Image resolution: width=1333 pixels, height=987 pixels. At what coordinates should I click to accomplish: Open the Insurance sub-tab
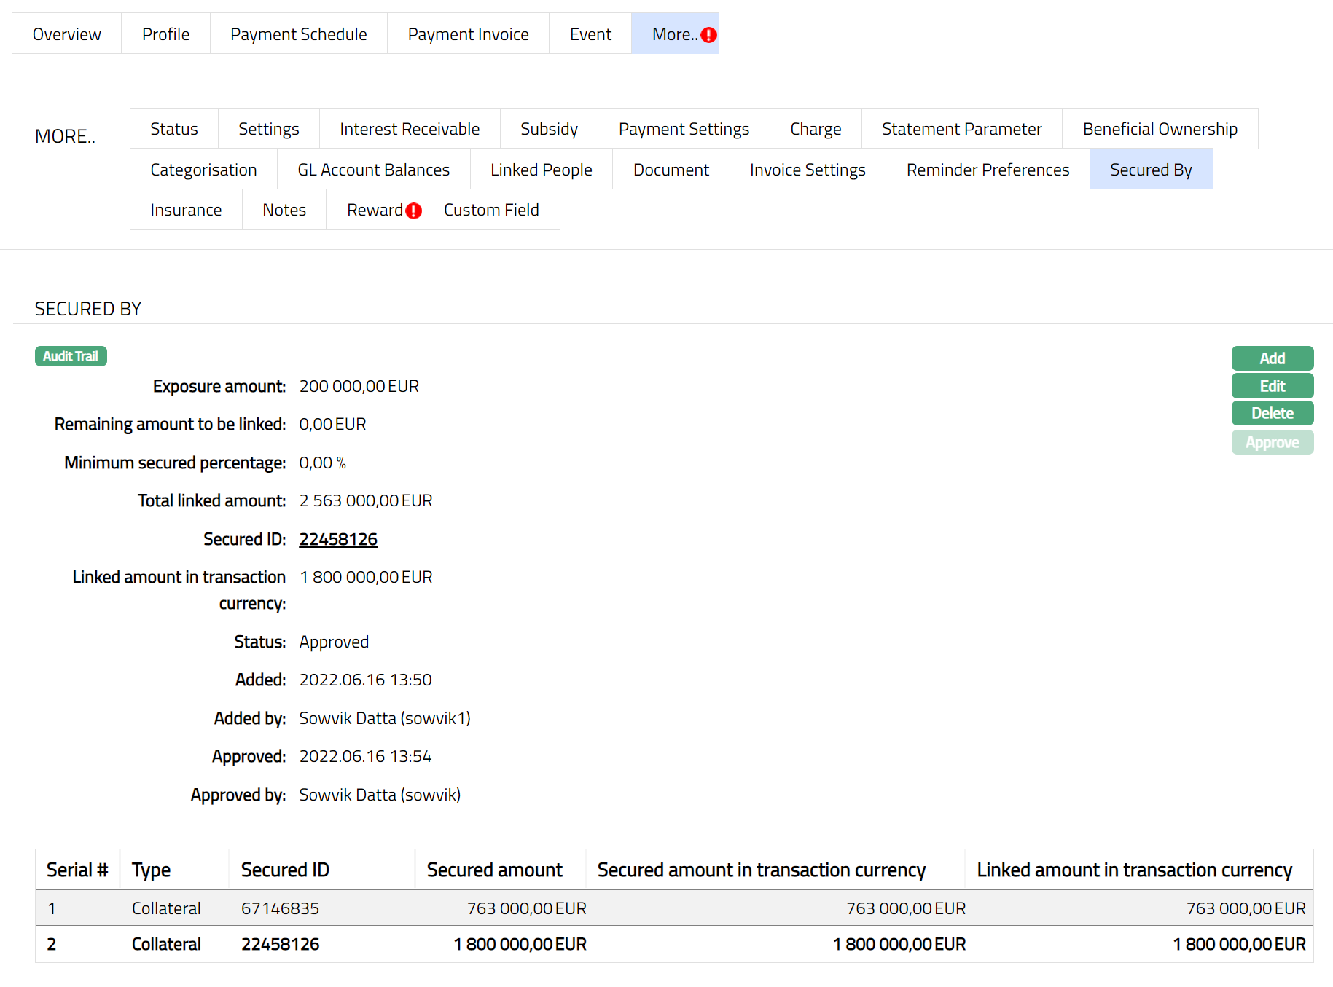pyautogui.click(x=186, y=210)
